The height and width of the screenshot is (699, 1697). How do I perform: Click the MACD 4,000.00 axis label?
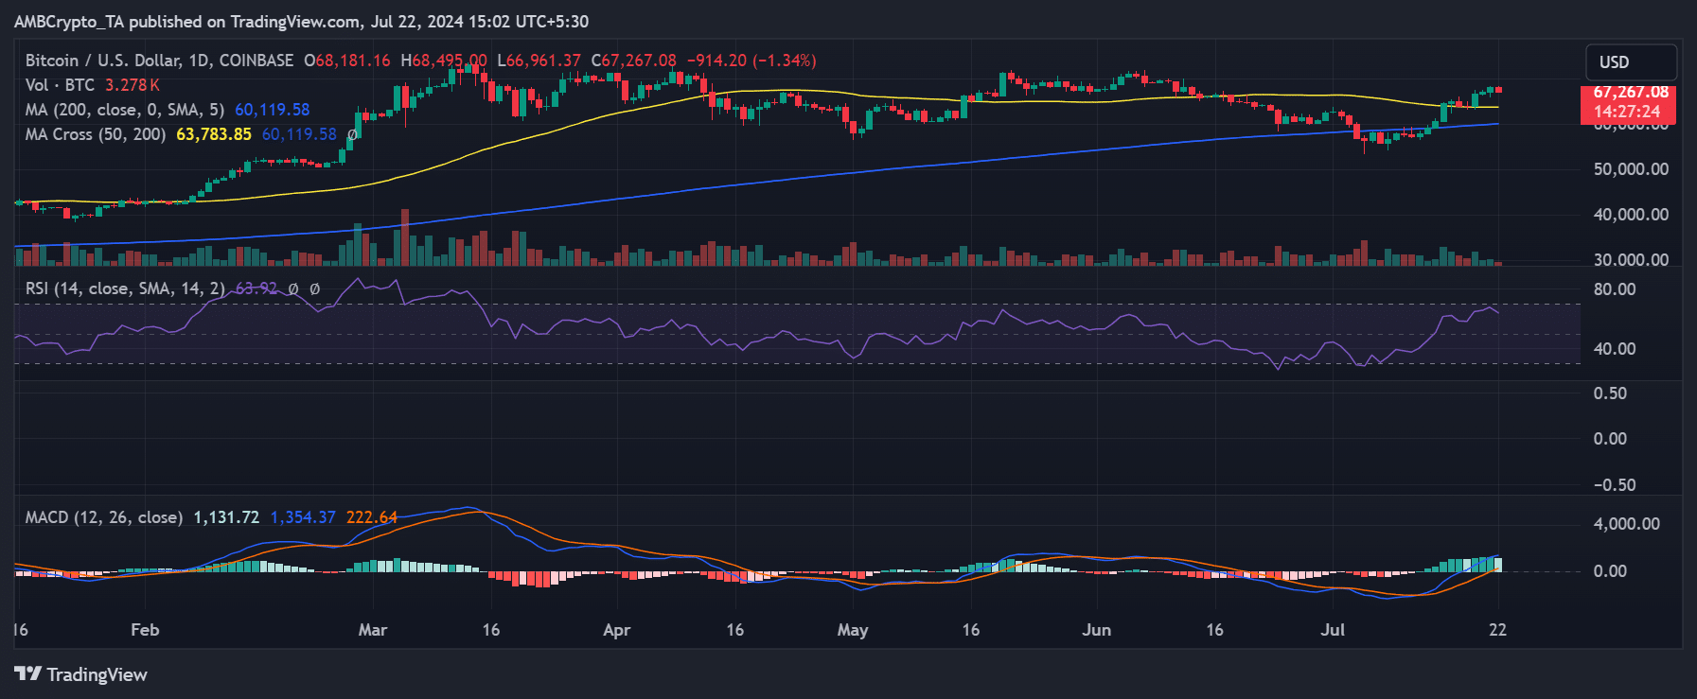pyautogui.click(x=1627, y=524)
